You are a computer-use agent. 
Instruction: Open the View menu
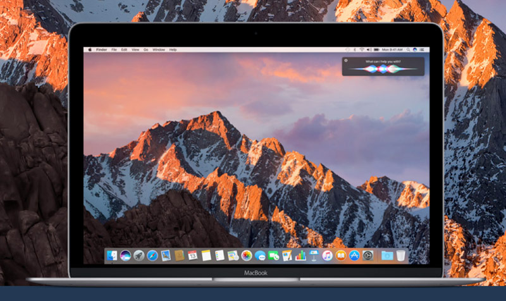[135, 50]
